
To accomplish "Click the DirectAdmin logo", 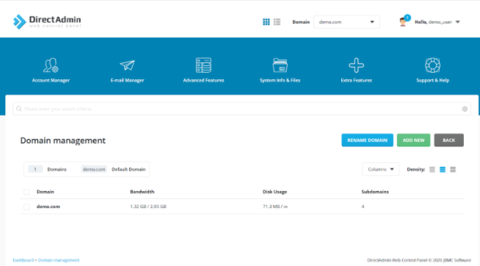I will pos(47,22).
